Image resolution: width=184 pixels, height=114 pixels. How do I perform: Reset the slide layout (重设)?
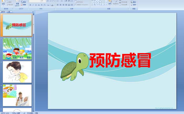click(x=24, y=2)
